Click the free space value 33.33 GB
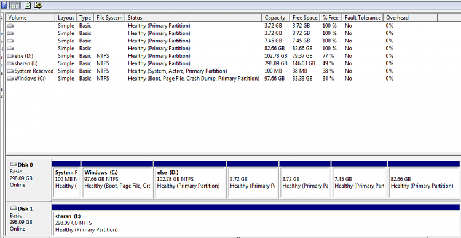Image resolution: width=461 pixels, height=238 pixels. coord(302,79)
